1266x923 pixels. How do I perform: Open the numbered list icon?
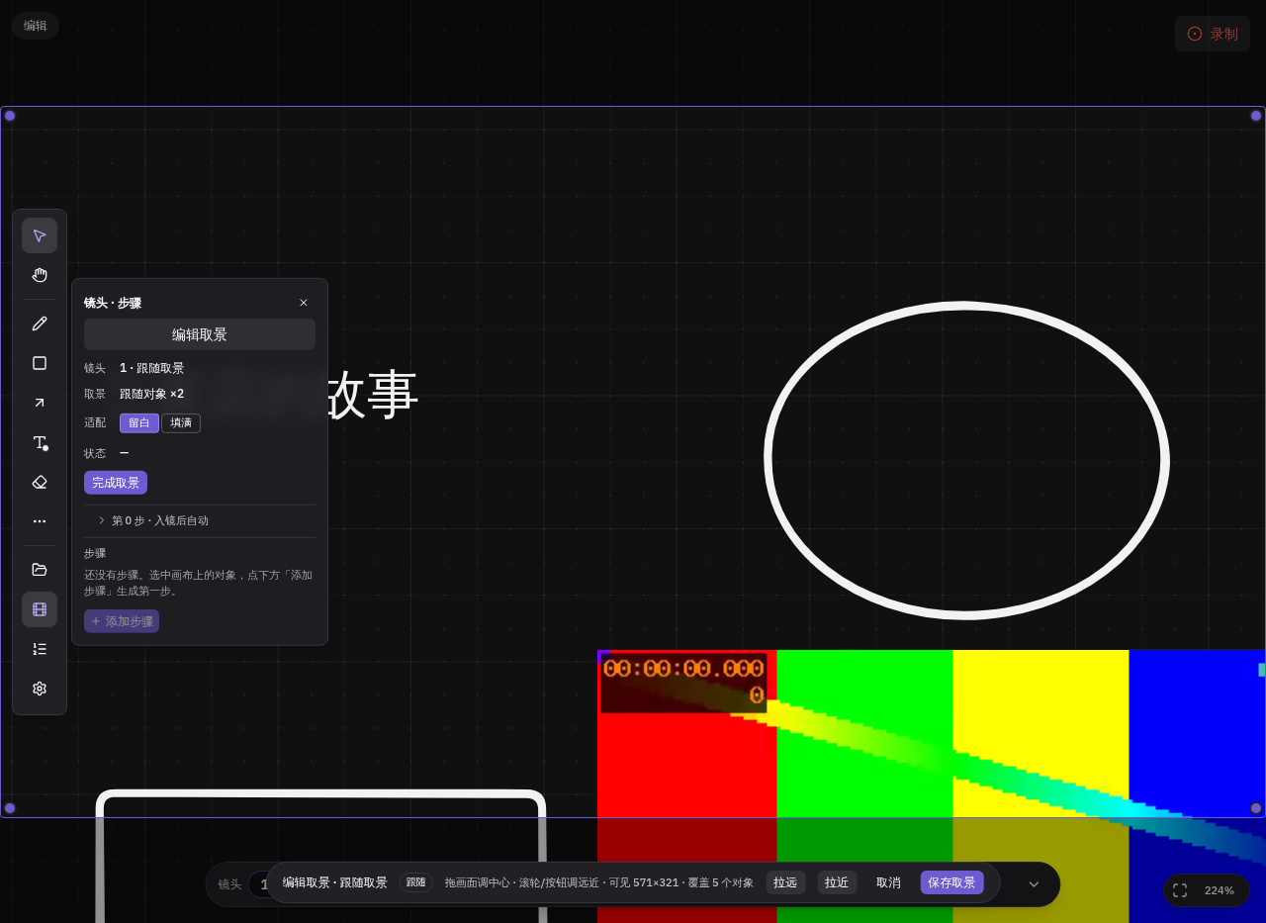[40, 649]
